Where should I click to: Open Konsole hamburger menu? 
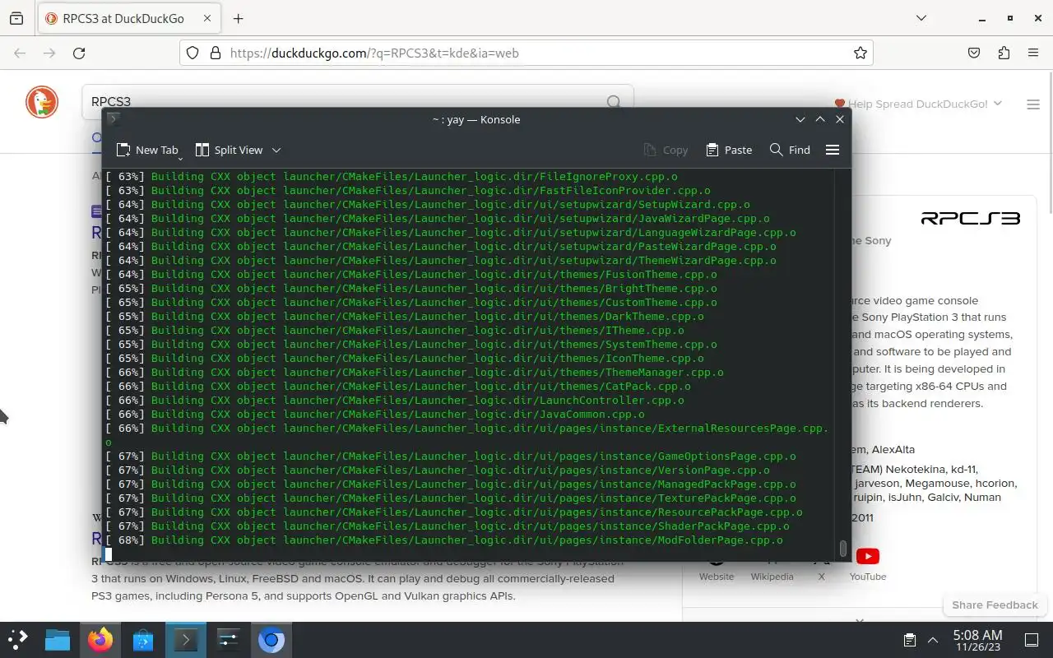(833, 150)
